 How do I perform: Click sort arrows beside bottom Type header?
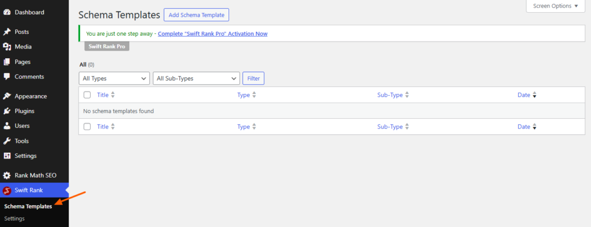point(254,127)
